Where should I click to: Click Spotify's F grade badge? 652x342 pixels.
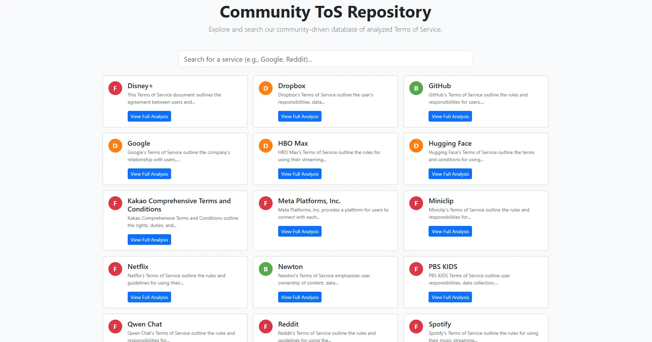(x=416, y=327)
